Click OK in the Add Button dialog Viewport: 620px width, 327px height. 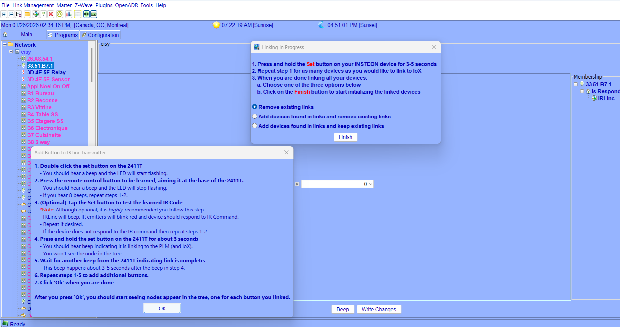click(162, 308)
